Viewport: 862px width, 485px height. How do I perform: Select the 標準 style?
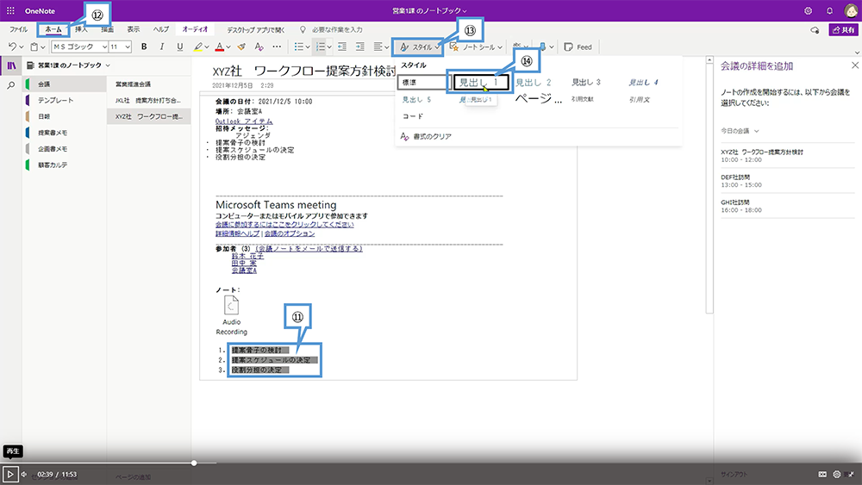(x=424, y=83)
